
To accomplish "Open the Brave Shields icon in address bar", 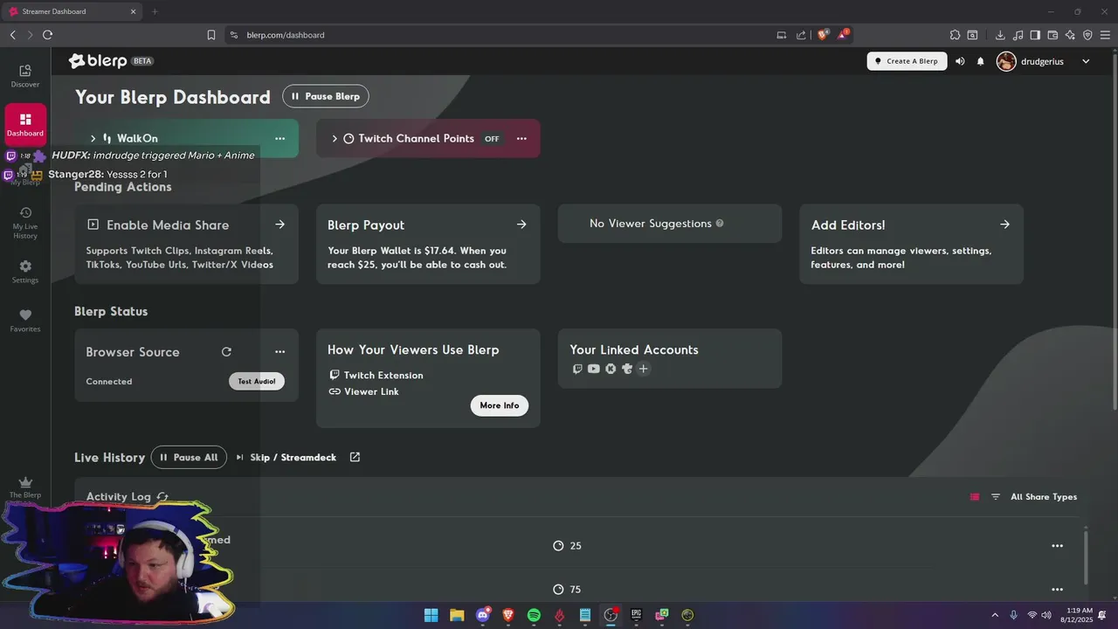I will click(x=823, y=35).
